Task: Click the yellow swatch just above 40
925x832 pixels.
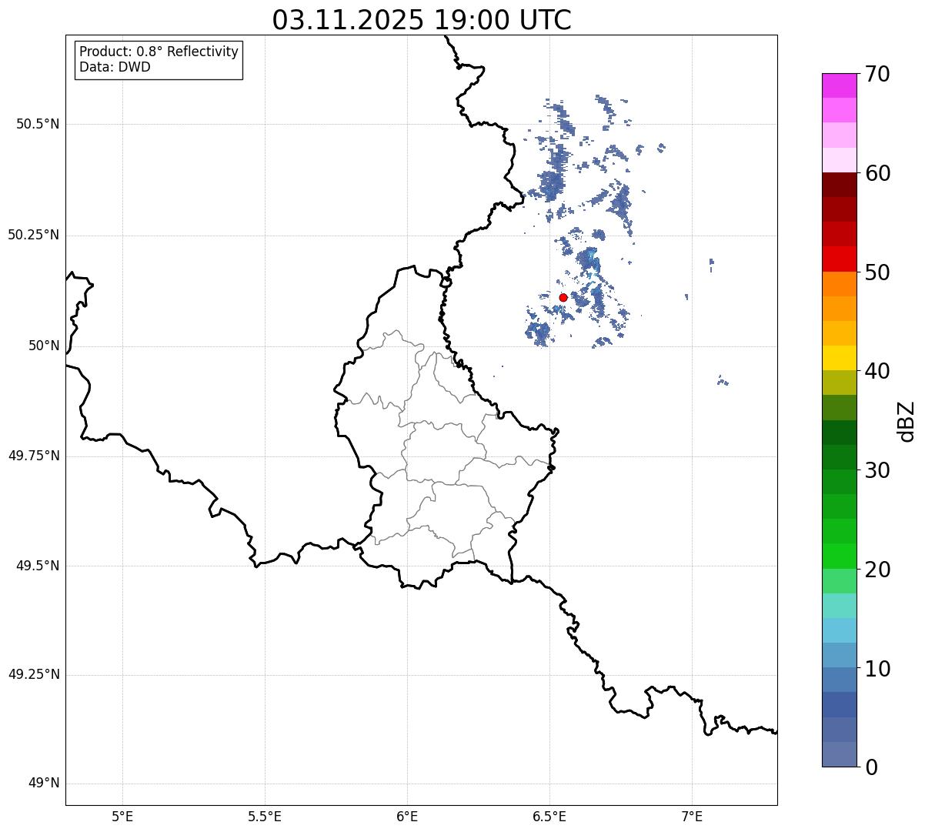Action: [840, 358]
